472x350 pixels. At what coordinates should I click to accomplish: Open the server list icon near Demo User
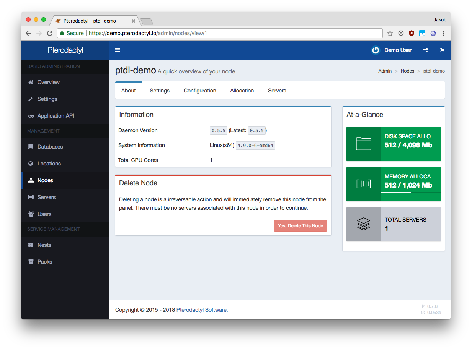(425, 50)
